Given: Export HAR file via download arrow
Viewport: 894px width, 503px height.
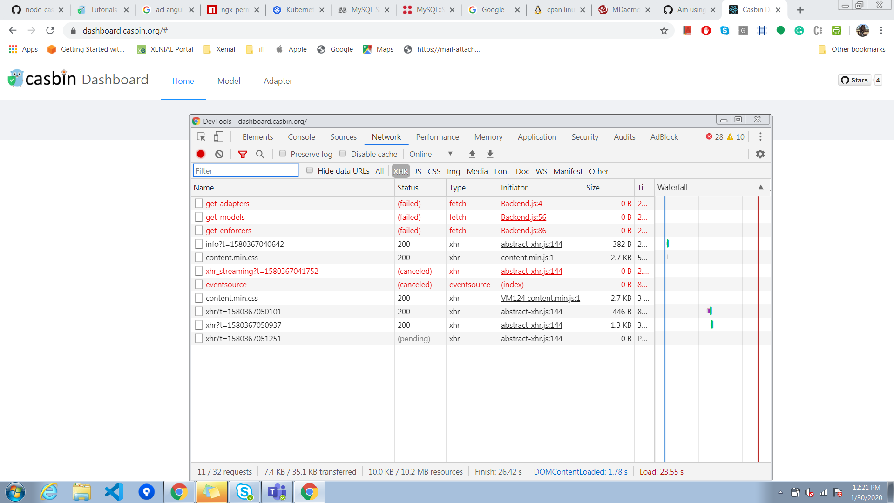Looking at the screenshot, I should [x=490, y=154].
